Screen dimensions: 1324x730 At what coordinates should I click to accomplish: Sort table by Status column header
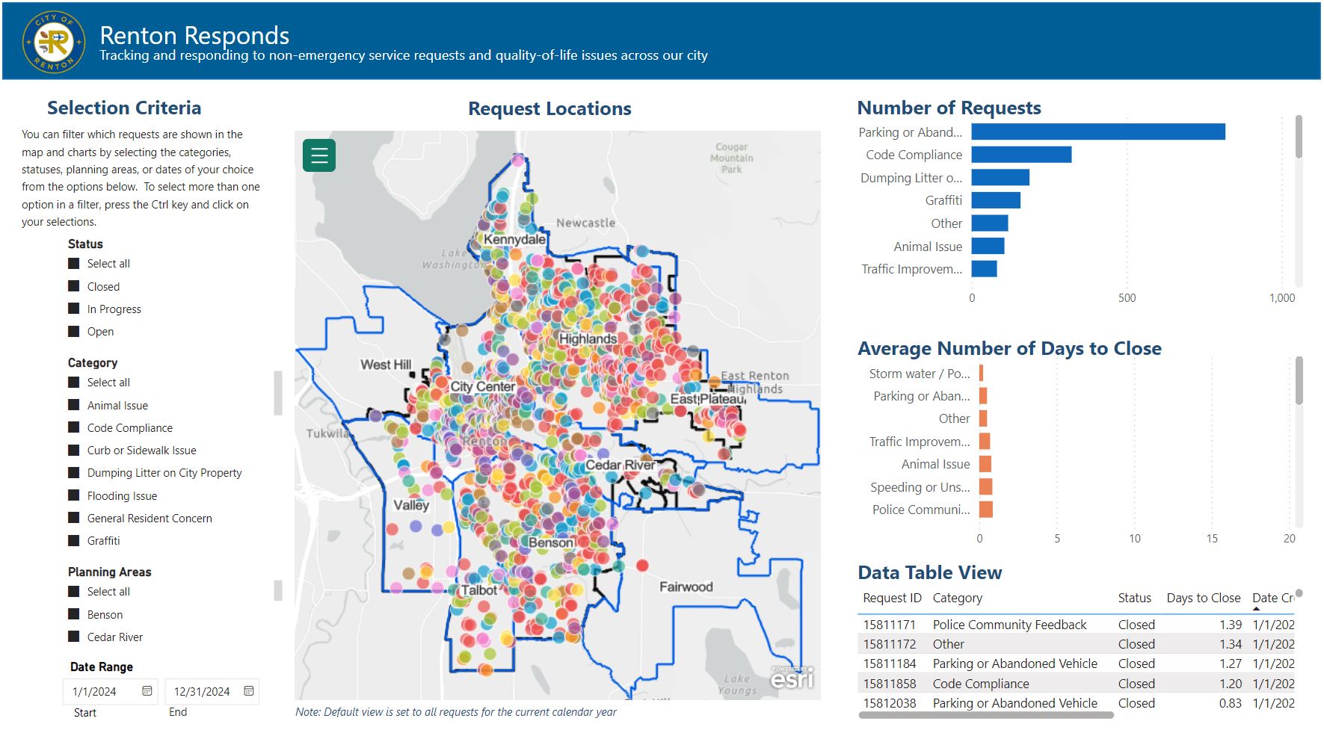pyautogui.click(x=1134, y=598)
